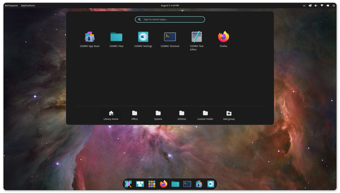
Task: Launch Firefox from the dock
Action: click(164, 184)
